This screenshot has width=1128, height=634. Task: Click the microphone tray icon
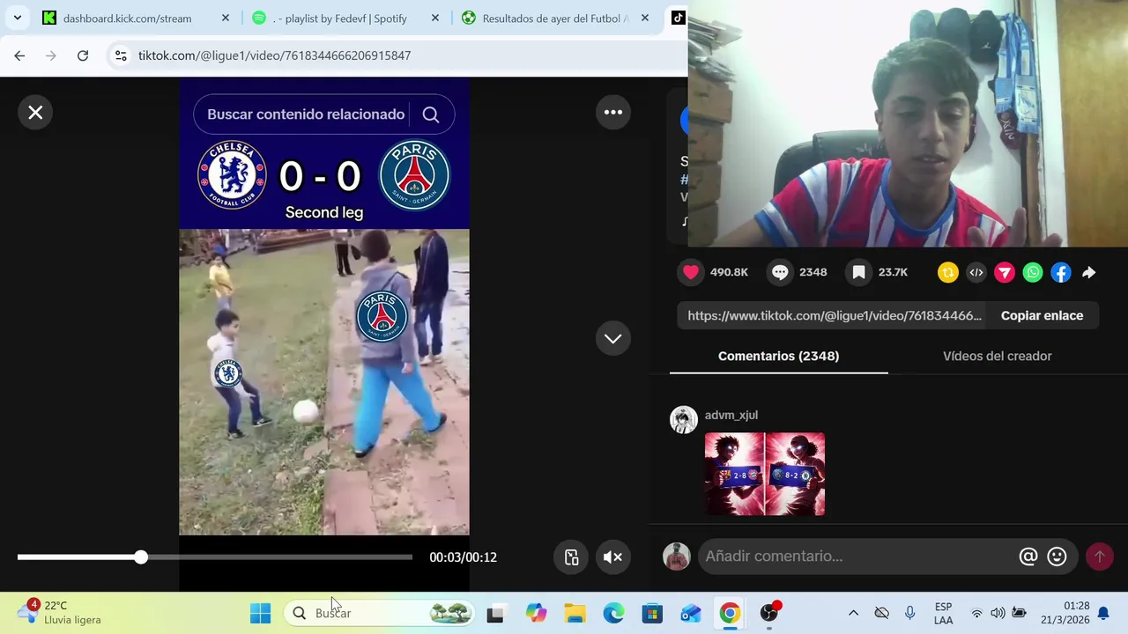click(909, 613)
